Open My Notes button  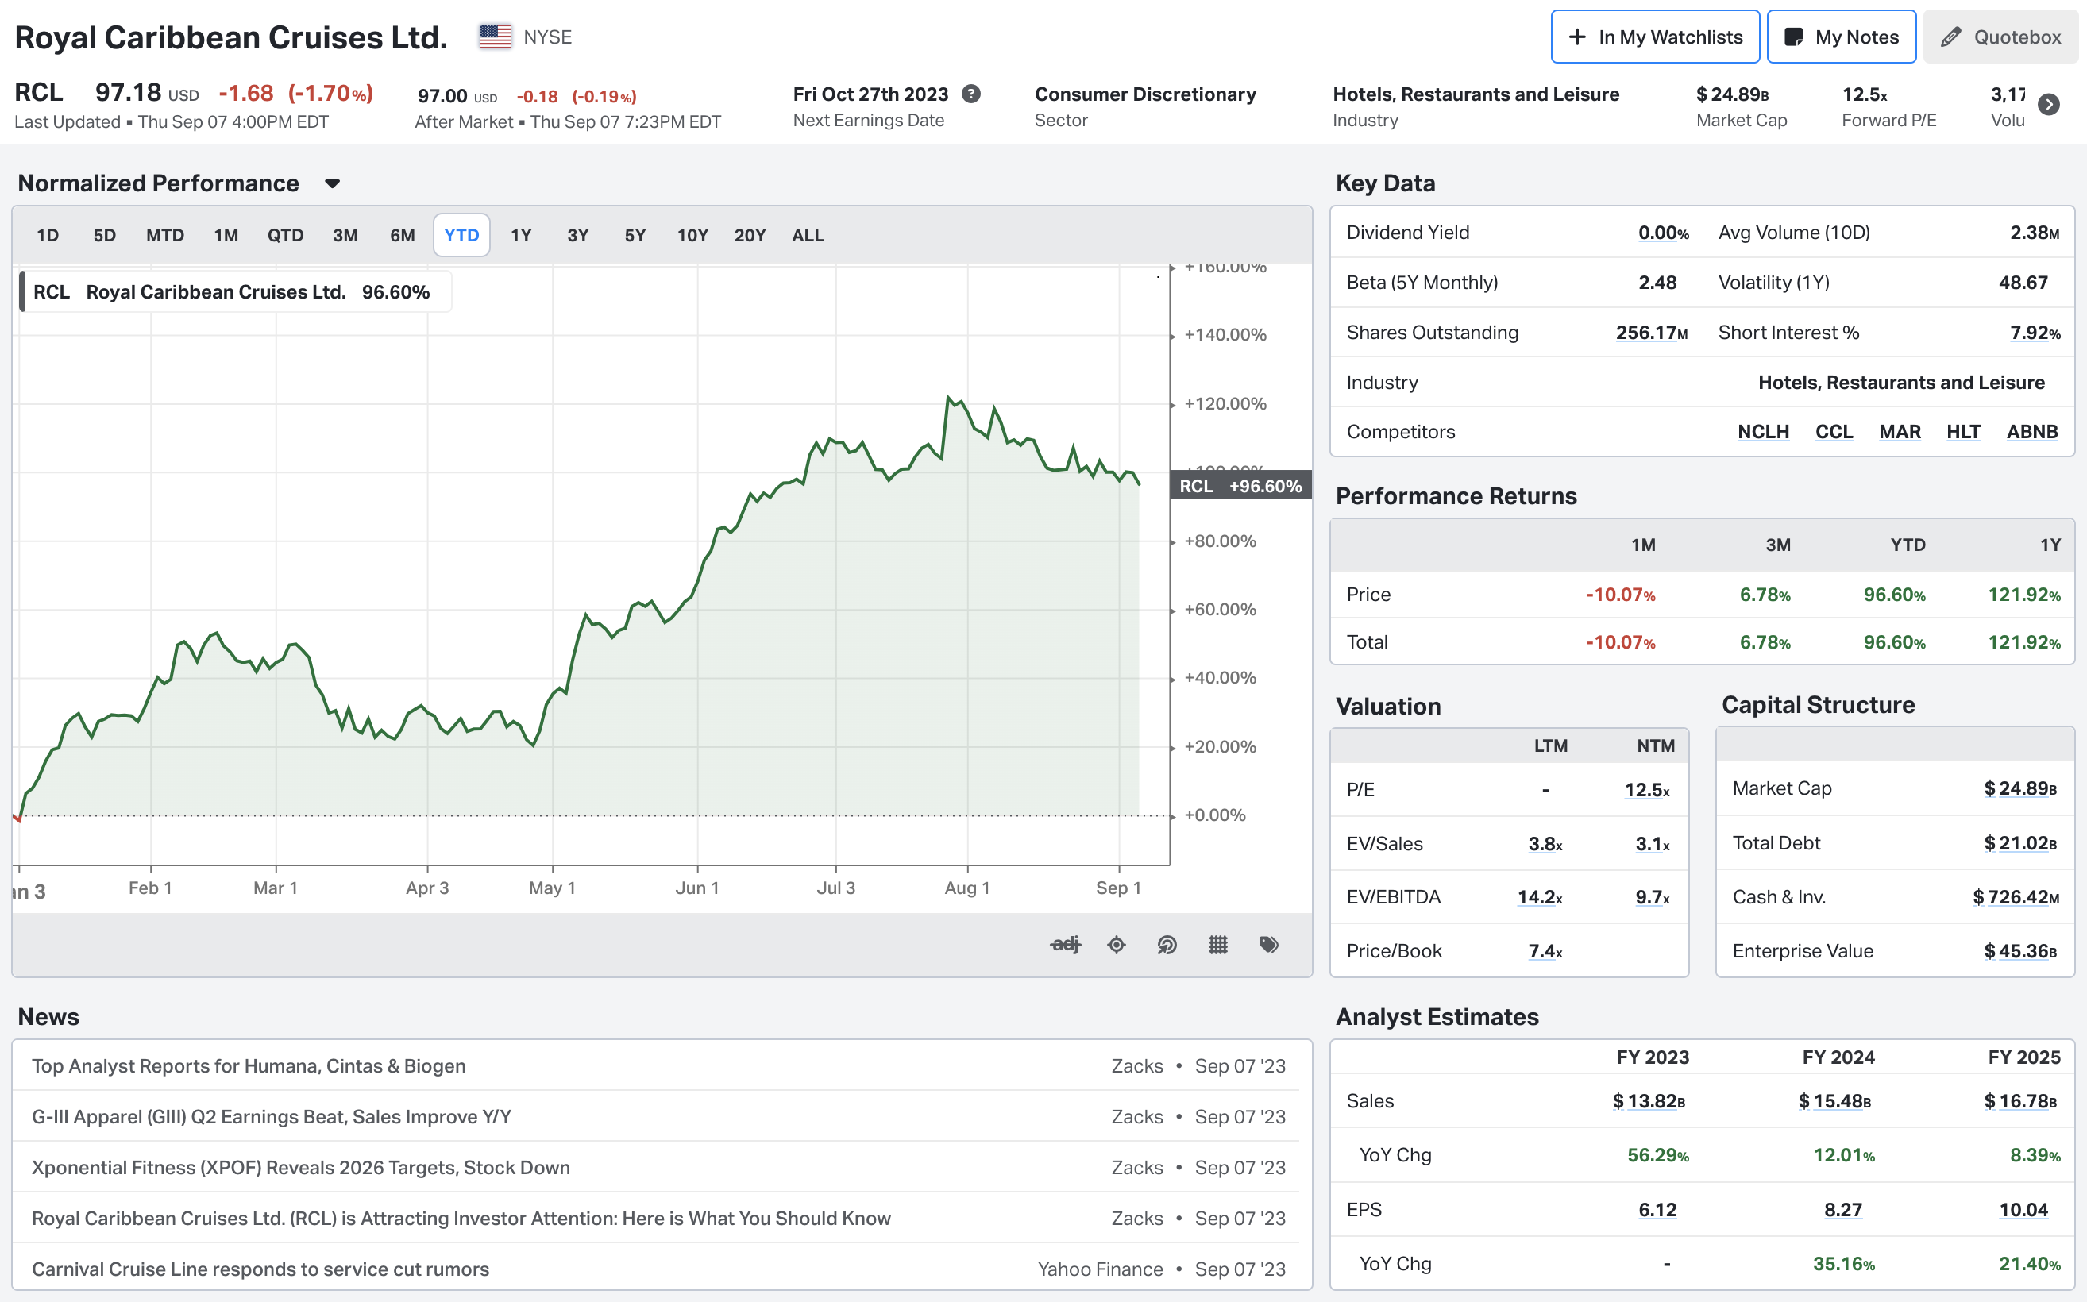pyautogui.click(x=1841, y=37)
